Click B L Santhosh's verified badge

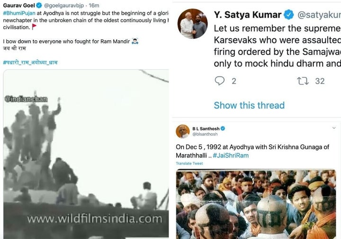tap(223, 129)
